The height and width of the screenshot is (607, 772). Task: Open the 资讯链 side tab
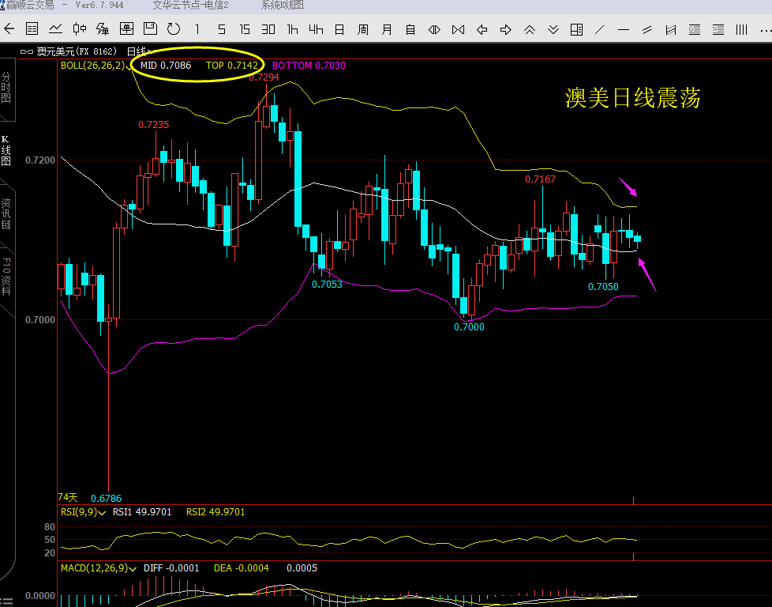click(6, 213)
